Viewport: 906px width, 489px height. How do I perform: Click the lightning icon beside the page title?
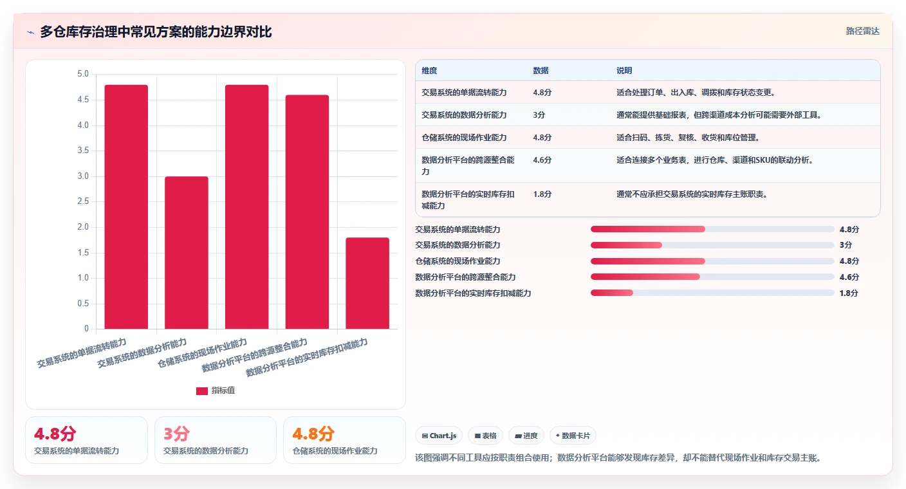pyautogui.click(x=30, y=32)
